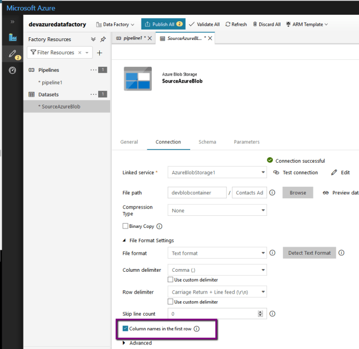This screenshot has height=349, width=359.
Task: Uncheck Column names in the first row
Action: coord(126,329)
